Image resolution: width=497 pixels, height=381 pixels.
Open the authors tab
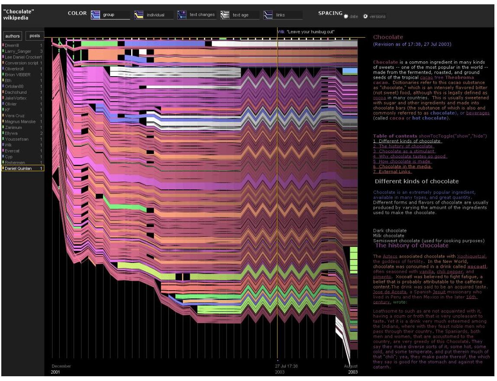(x=12, y=36)
